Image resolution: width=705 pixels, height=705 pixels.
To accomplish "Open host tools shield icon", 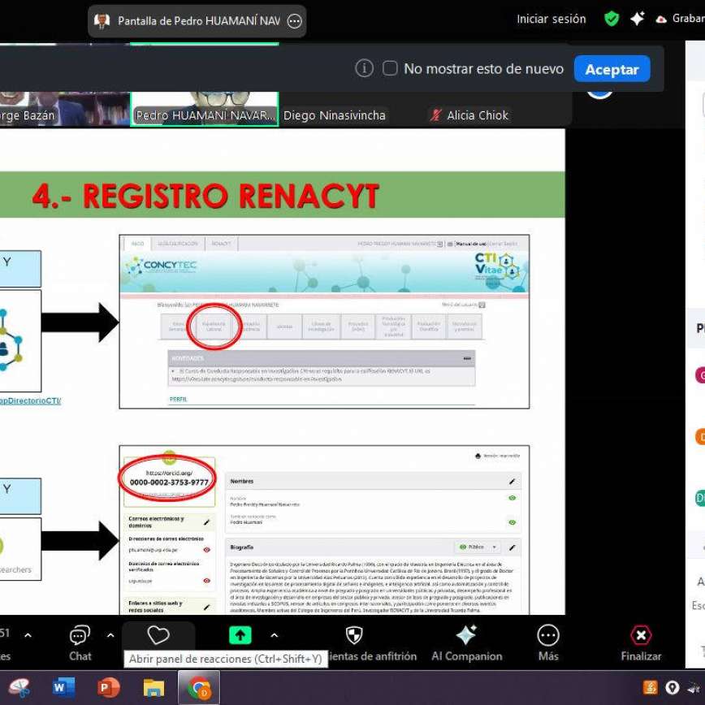I will click(354, 635).
